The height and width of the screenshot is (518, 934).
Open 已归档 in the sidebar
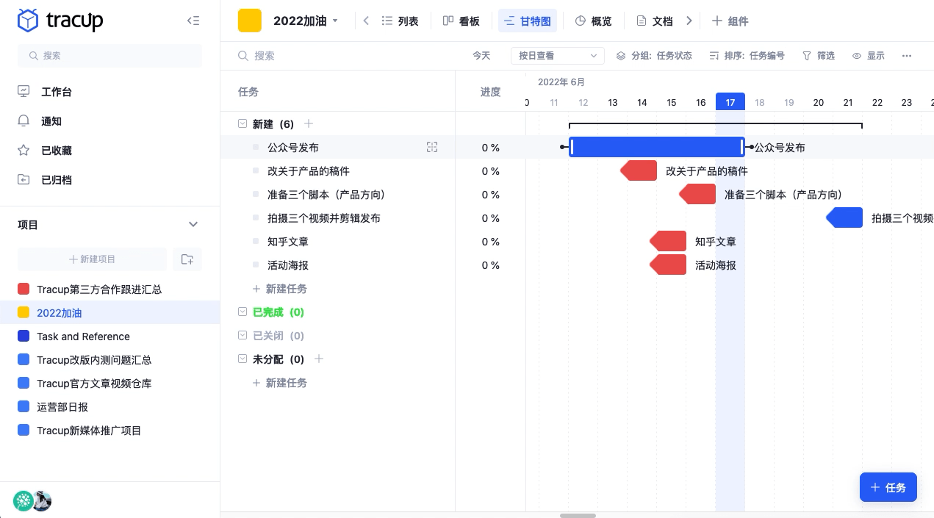point(56,180)
